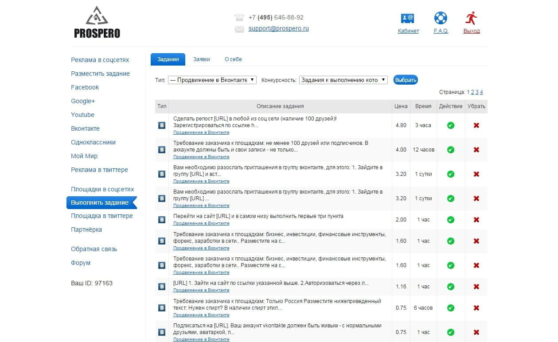Viewport: 558px width, 342px height.
Task: Click the telephone icon in header
Action: coord(239,17)
